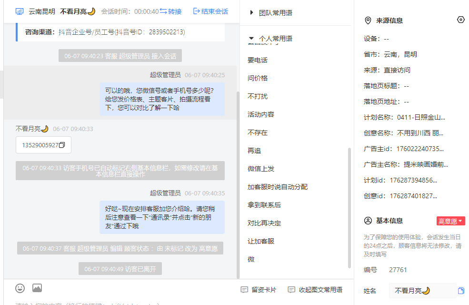Viewport: 469px width, 305px height.
Task: Select the 让加客服 quick phrase
Action: click(x=261, y=241)
